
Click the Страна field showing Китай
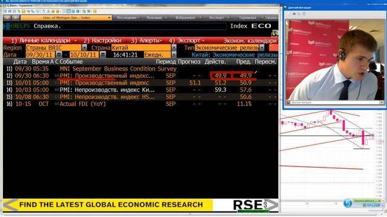pos(141,48)
